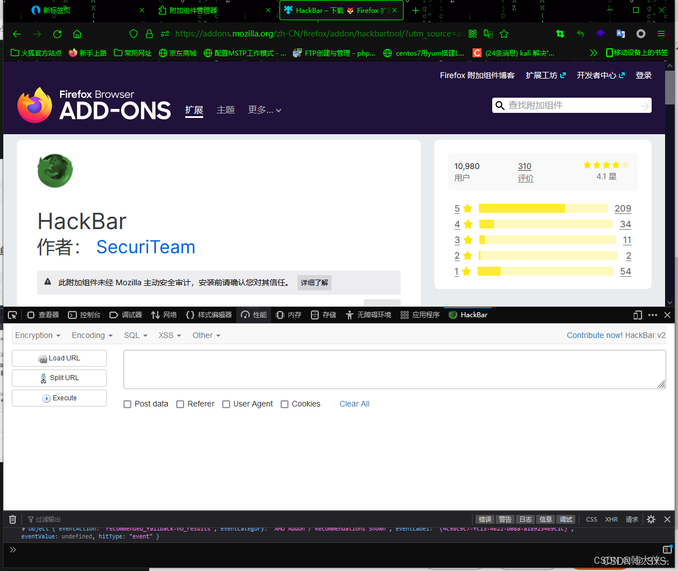
Task: Toggle the 日志 console filter
Action: coord(525,519)
